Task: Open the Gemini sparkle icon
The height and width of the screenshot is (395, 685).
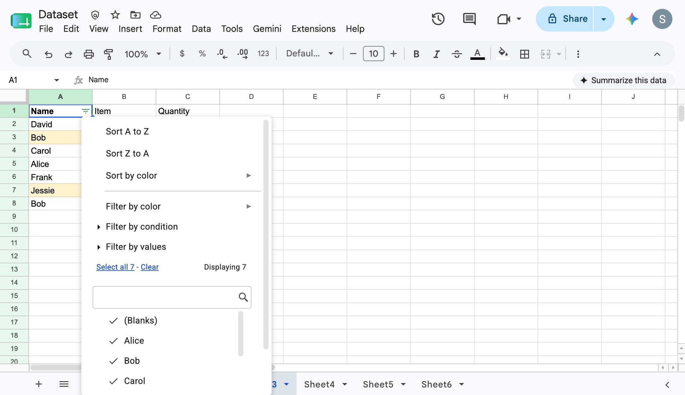Action: pos(632,19)
